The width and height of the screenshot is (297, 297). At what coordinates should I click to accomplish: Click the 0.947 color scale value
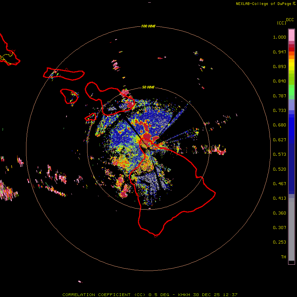click(280, 52)
